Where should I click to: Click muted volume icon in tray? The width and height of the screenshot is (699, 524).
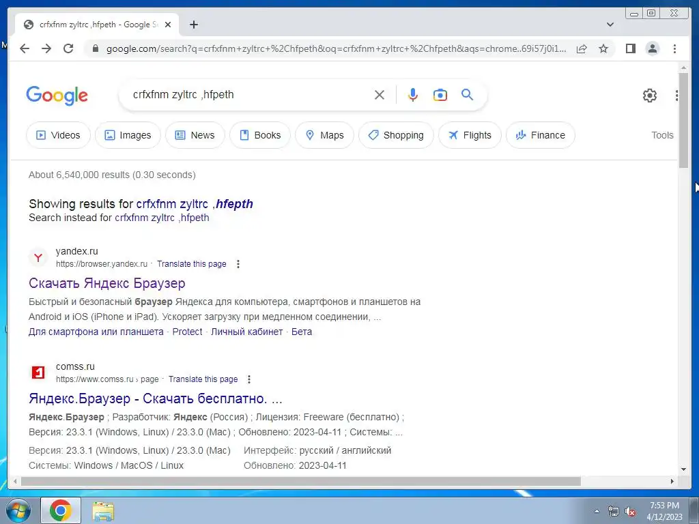click(630, 512)
